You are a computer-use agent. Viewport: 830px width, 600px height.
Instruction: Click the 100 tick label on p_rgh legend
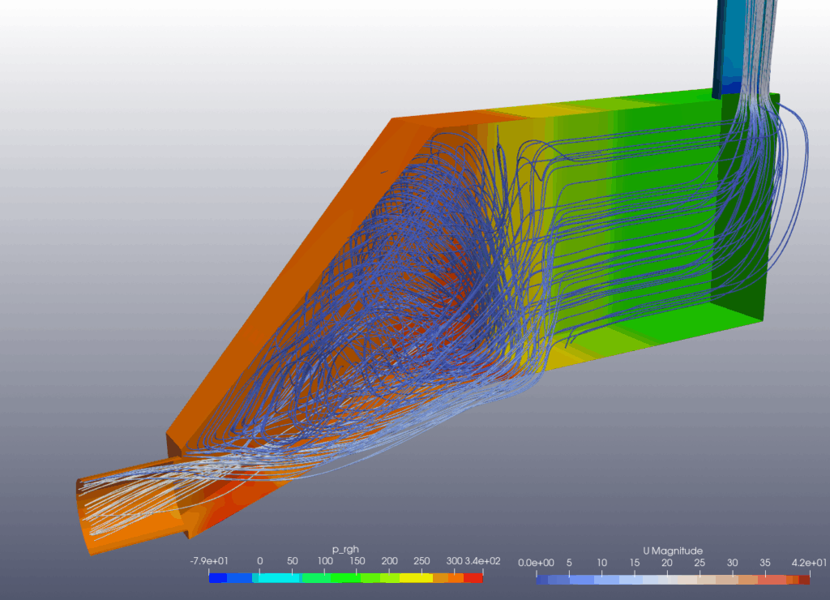pos(325,561)
